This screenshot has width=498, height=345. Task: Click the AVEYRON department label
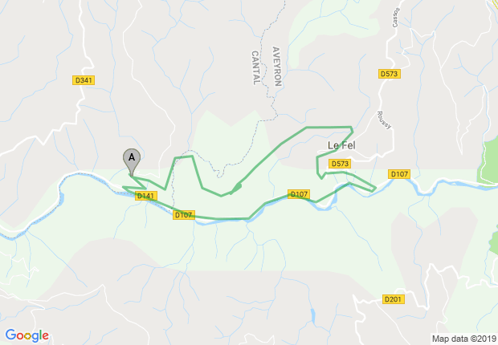276,67
